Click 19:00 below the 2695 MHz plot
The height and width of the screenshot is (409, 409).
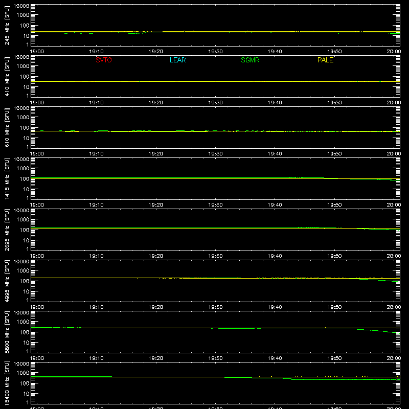coord(37,256)
